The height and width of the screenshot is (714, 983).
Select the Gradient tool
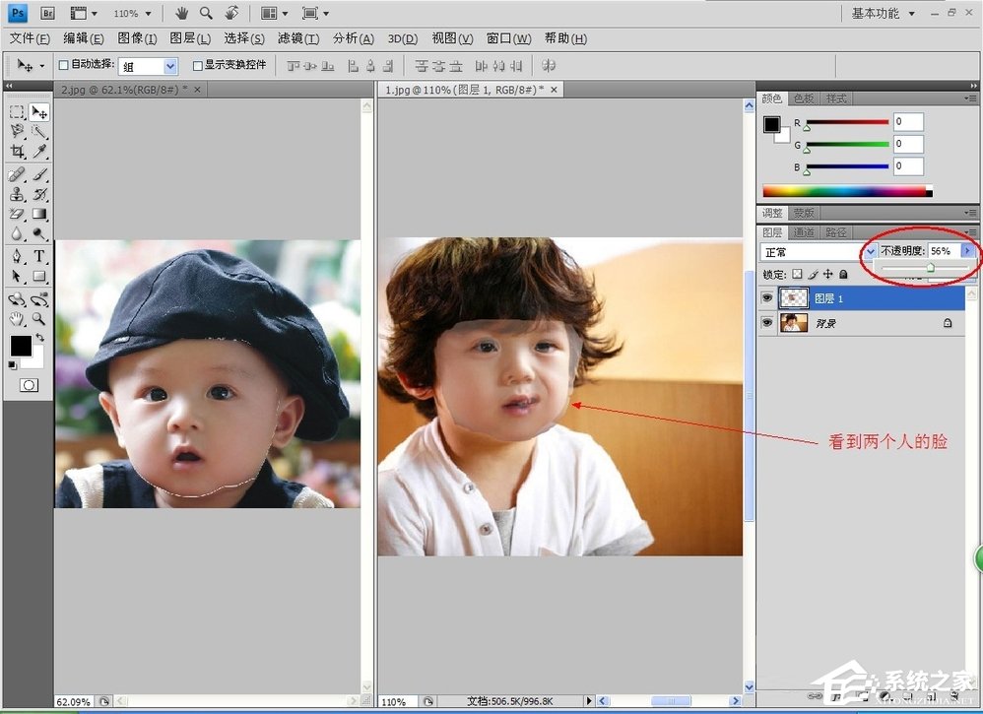pos(40,214)
